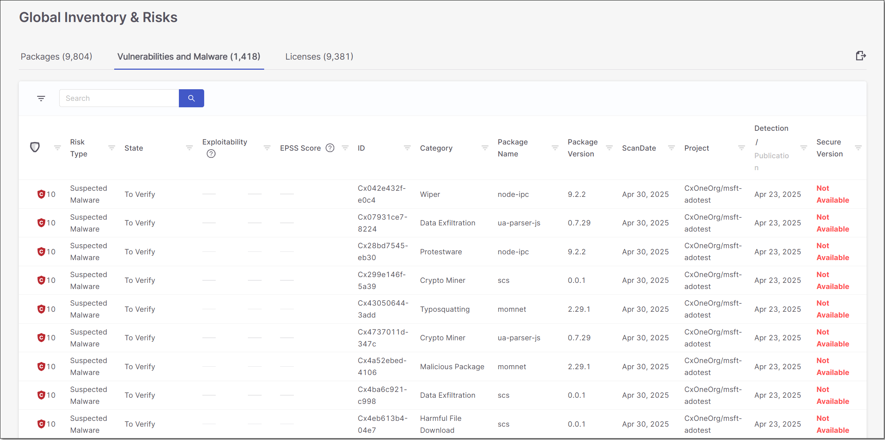Viewport: 885px width, 440px height.
Task: Click the ID Cx43050644-3add
Action: [383, 309]
